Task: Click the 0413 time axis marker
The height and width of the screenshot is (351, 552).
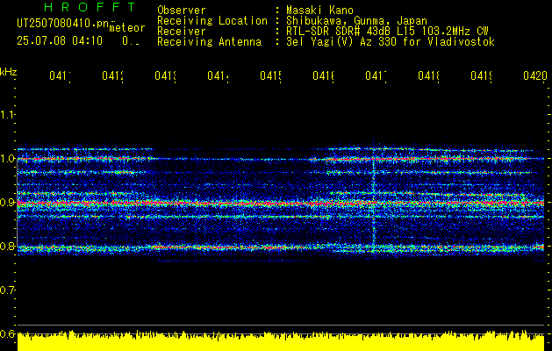Action: tap(166, 75)
